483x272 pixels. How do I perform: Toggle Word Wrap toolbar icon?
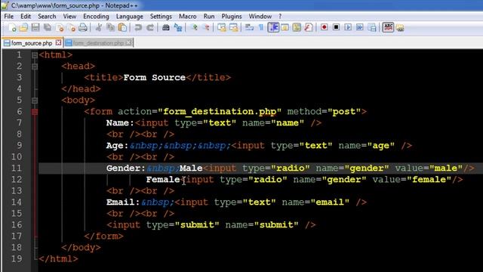pos(249,27)
